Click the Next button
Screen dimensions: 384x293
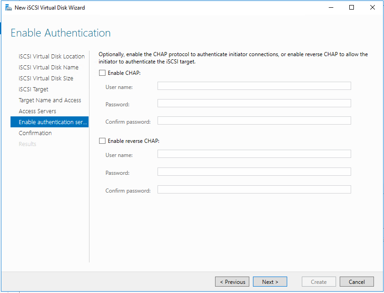[x=270, y=282]
